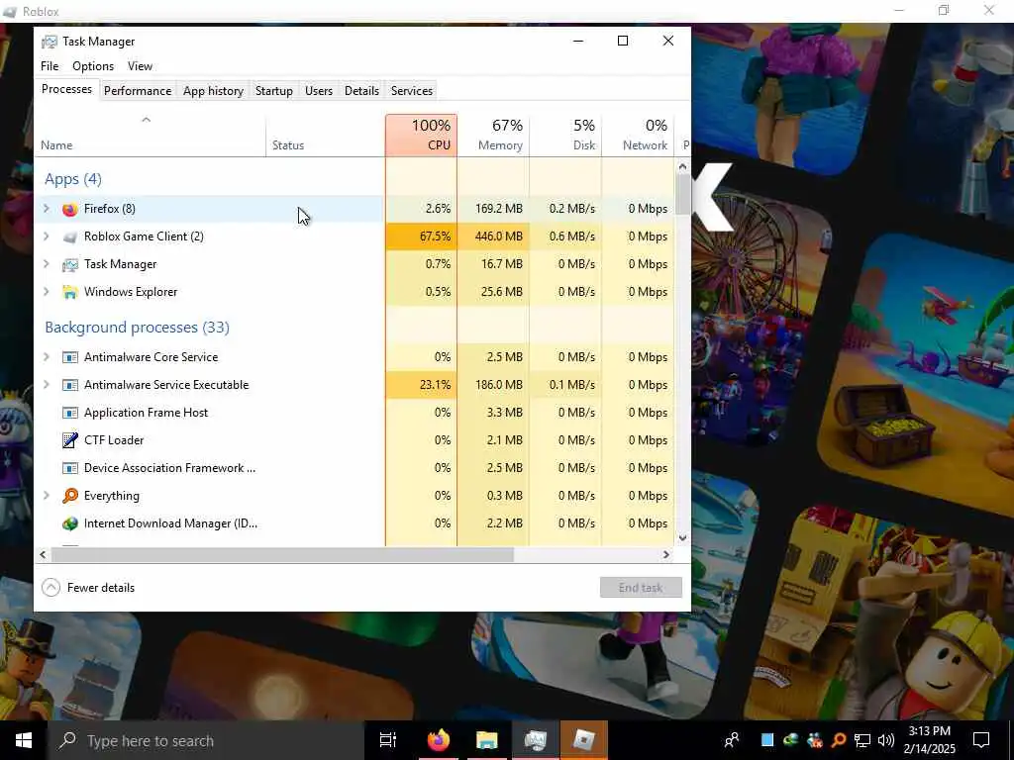The height and width of the screenshot is (760, 1014).
Task: Expand the Roblox Game Client (2) group
Action: click(46, 237)
